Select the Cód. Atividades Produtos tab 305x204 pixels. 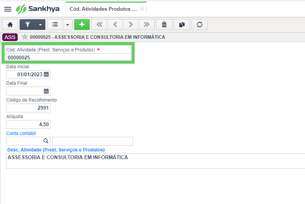pyautogui.click(x=103, y=9)
